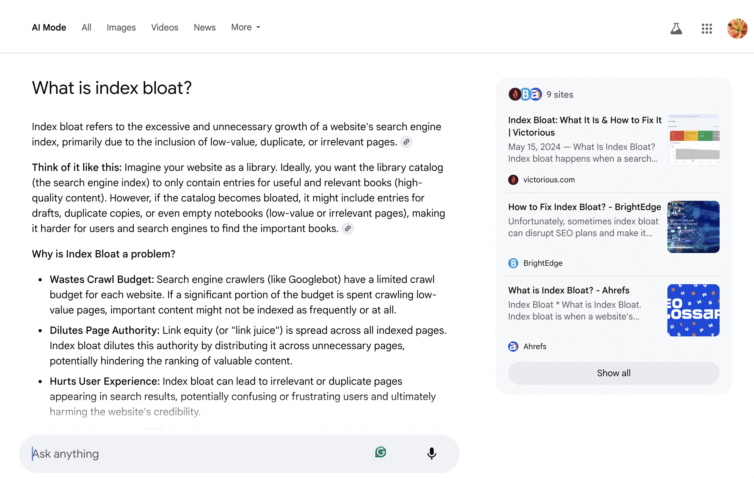Viewport: 754px width, 478px height.
Task: Click the microphone voice search icon
Action: click(431, 453)
